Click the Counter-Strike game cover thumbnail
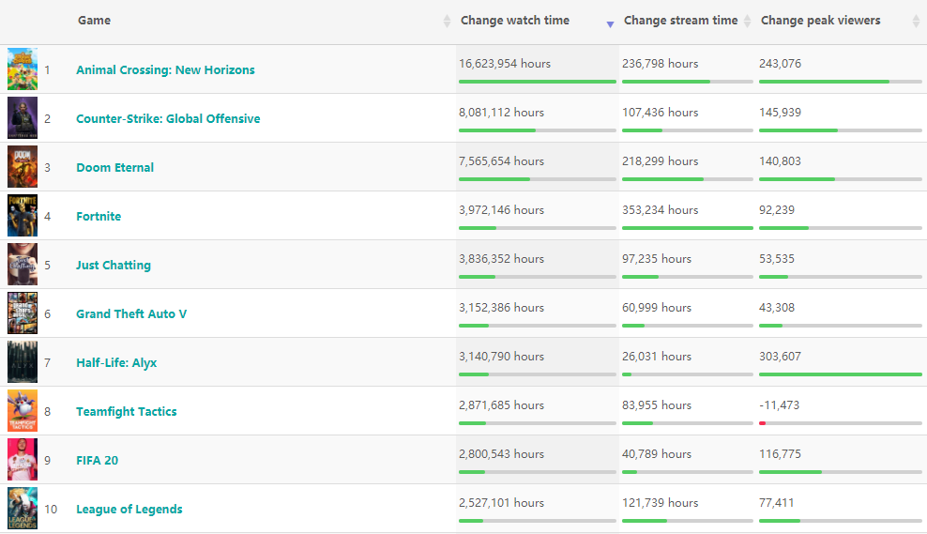 (x=23, y=118)
